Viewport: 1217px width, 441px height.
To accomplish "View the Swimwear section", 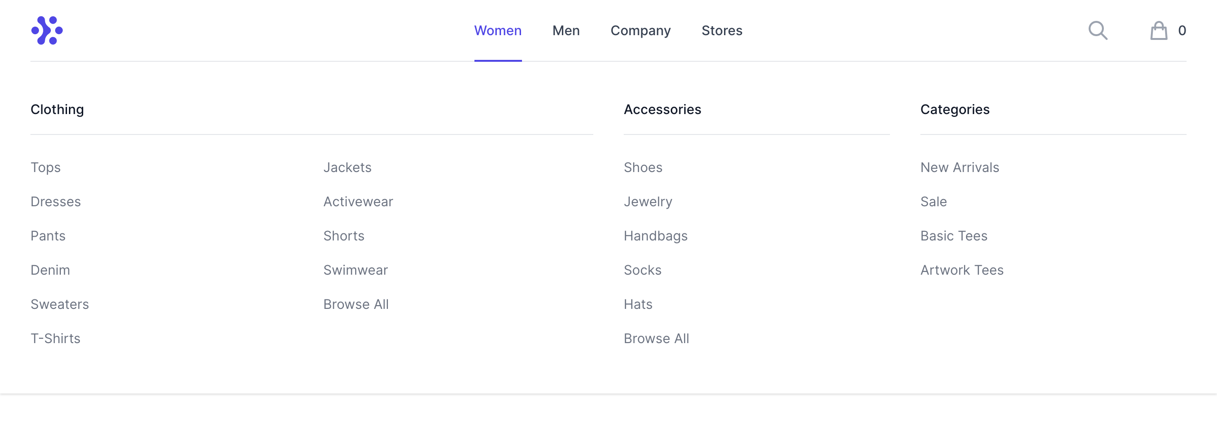I will 356,270.
